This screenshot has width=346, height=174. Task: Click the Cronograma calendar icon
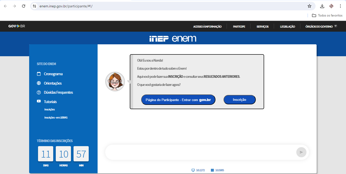39,74
